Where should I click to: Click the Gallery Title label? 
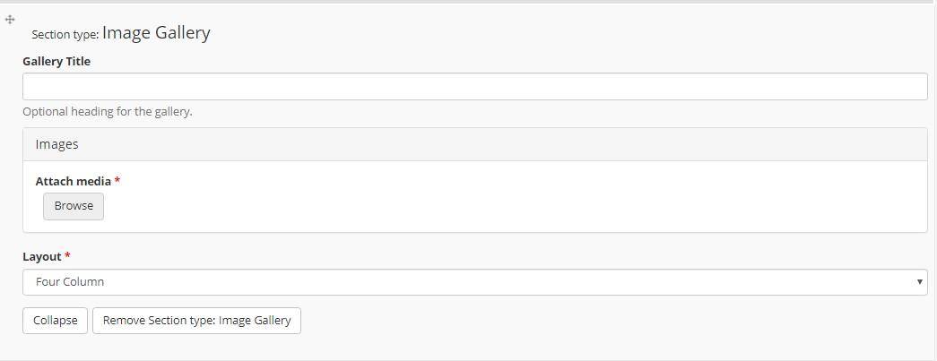[x=56, y=62]
